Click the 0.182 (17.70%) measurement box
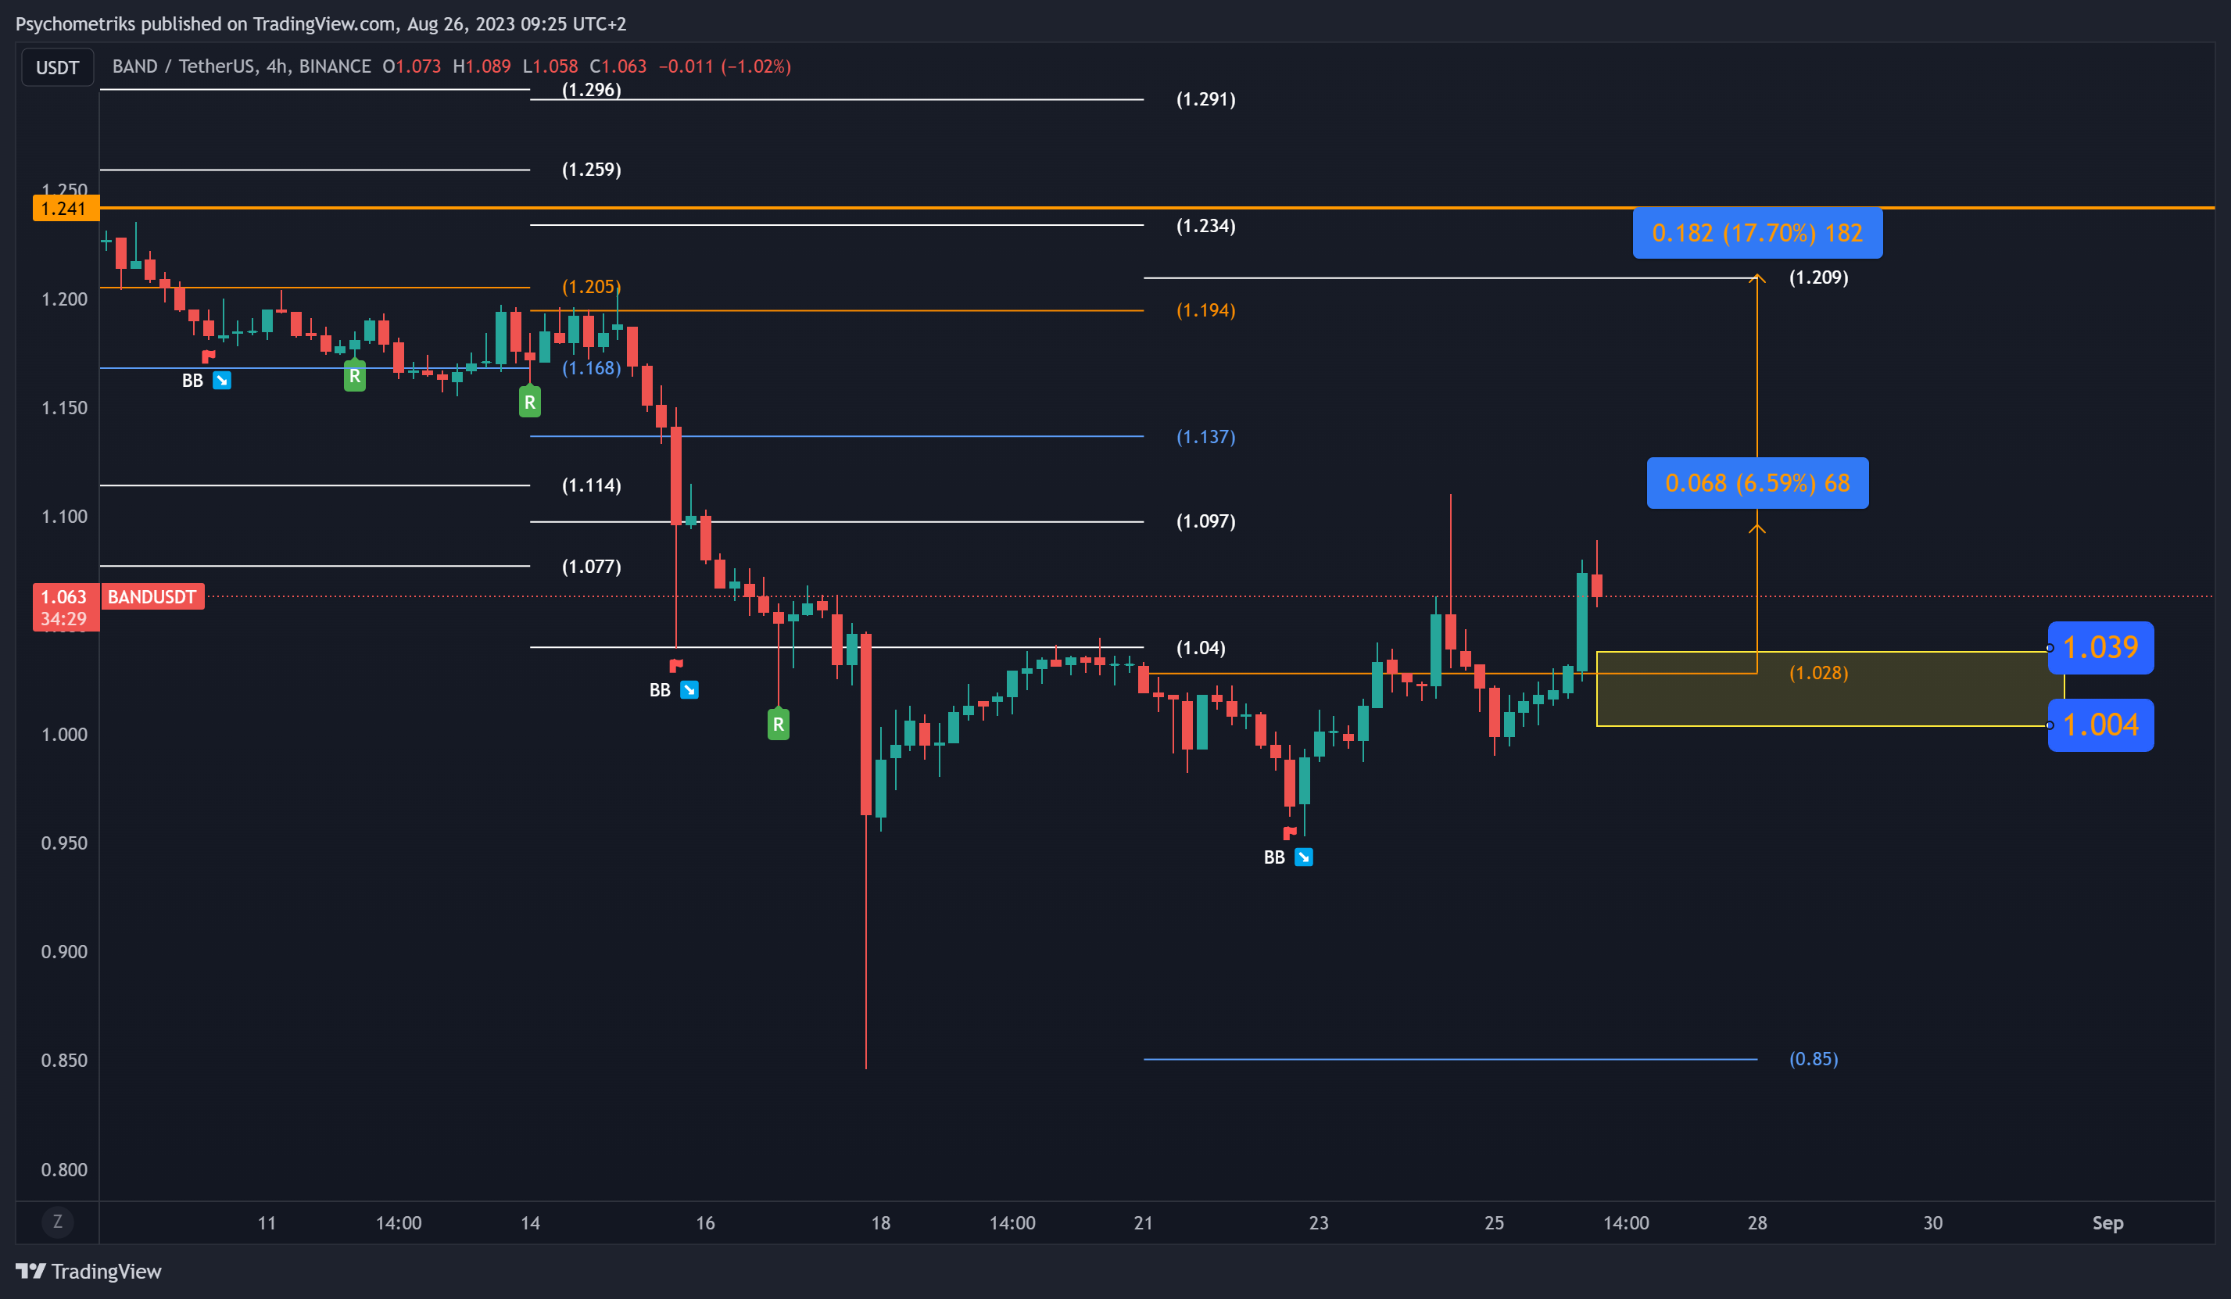The height and width of the screenshot is (1299, 2231). click(x=1757, y=233)
